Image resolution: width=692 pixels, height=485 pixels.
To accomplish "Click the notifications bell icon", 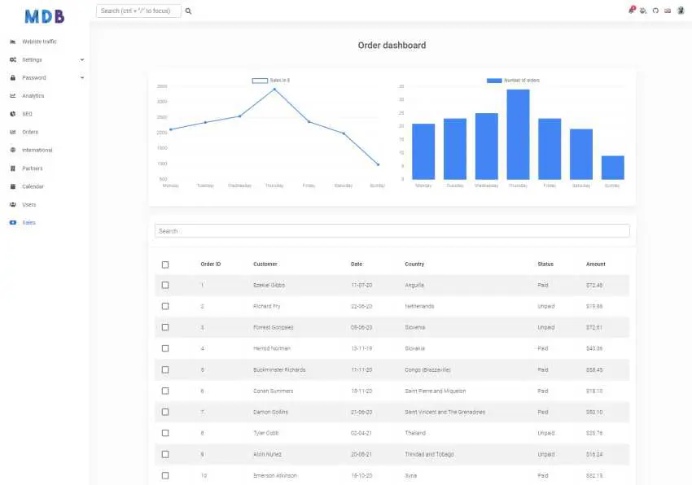I will 633,10.
